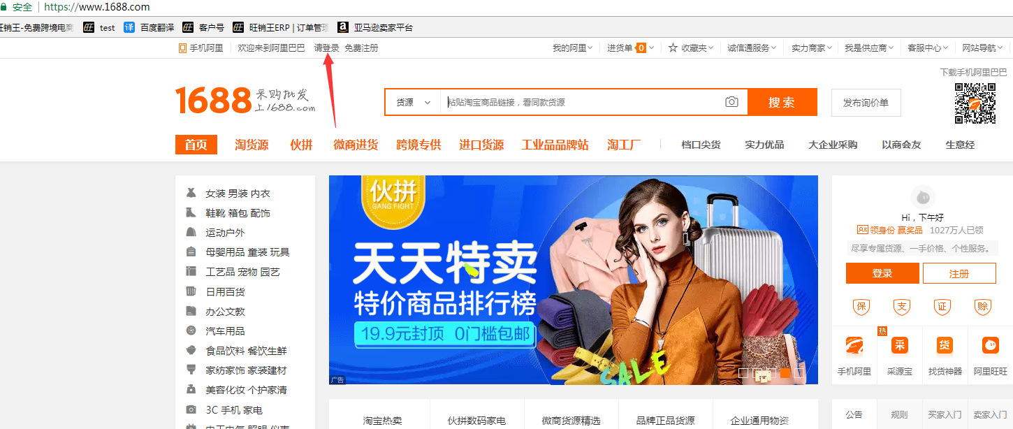Click the orange 搜索 button

tap(782, 102)
